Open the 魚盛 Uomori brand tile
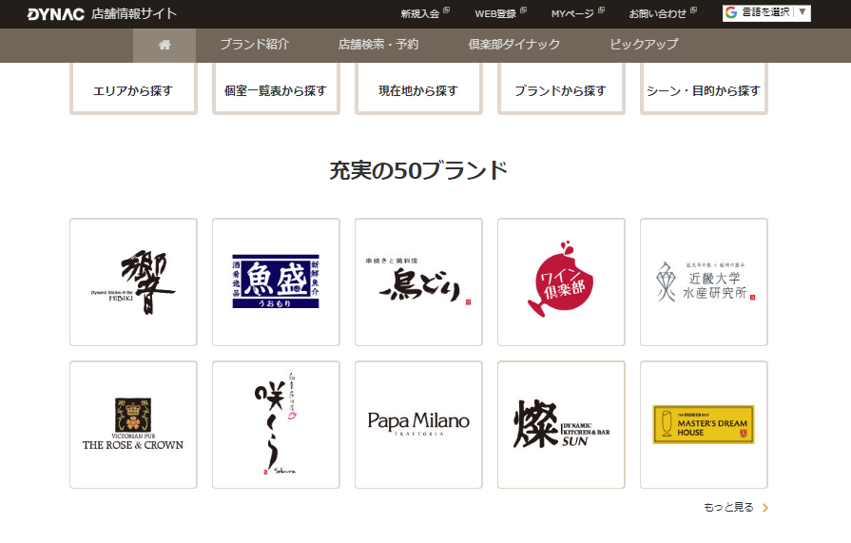The height and width of the screenshot is (543, 851). pyautogui.click(x=276, y=281)
